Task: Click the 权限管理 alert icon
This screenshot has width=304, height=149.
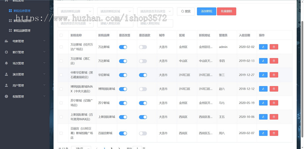Action: (x=6, y=96)
